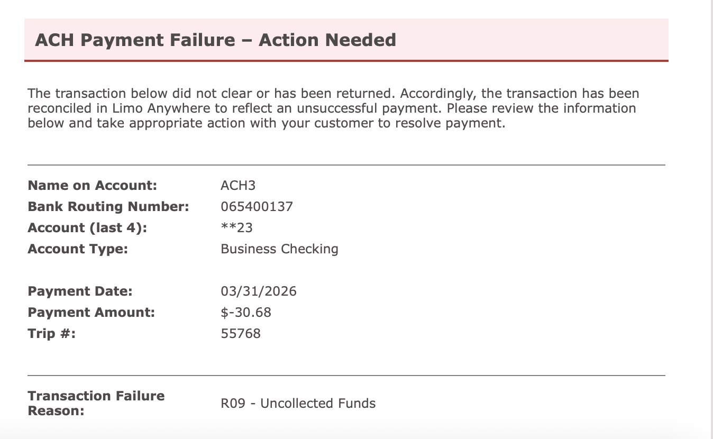Select the "R09 - Uncollected Funds" failure reason
The height and width of the screenshot is (439, 713).
coord(298,404)
